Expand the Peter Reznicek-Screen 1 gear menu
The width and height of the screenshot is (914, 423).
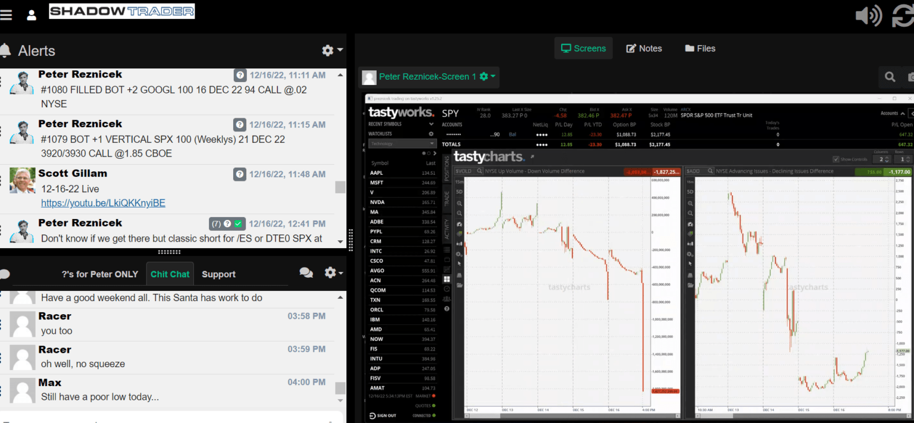coord(485,77)
